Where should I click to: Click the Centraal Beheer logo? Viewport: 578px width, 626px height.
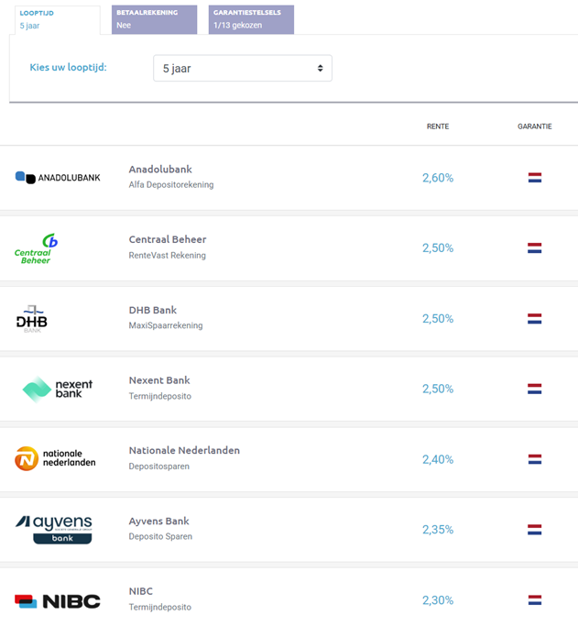(x=38, y=248)
